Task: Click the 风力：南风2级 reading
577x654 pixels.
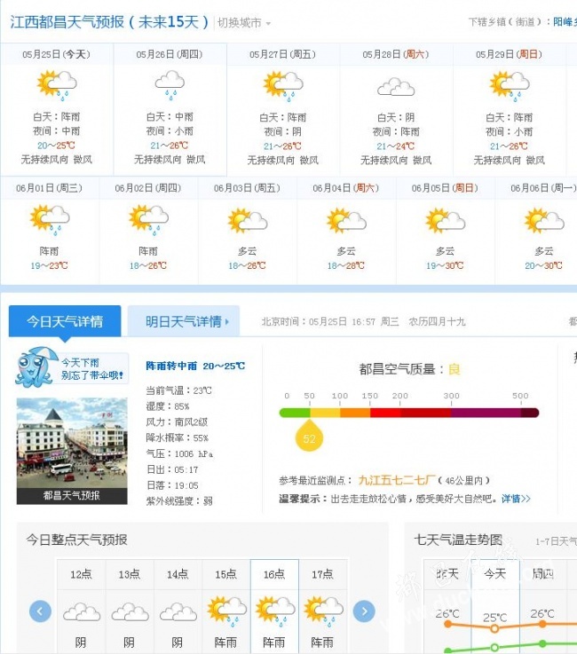Action: point(177,422)
